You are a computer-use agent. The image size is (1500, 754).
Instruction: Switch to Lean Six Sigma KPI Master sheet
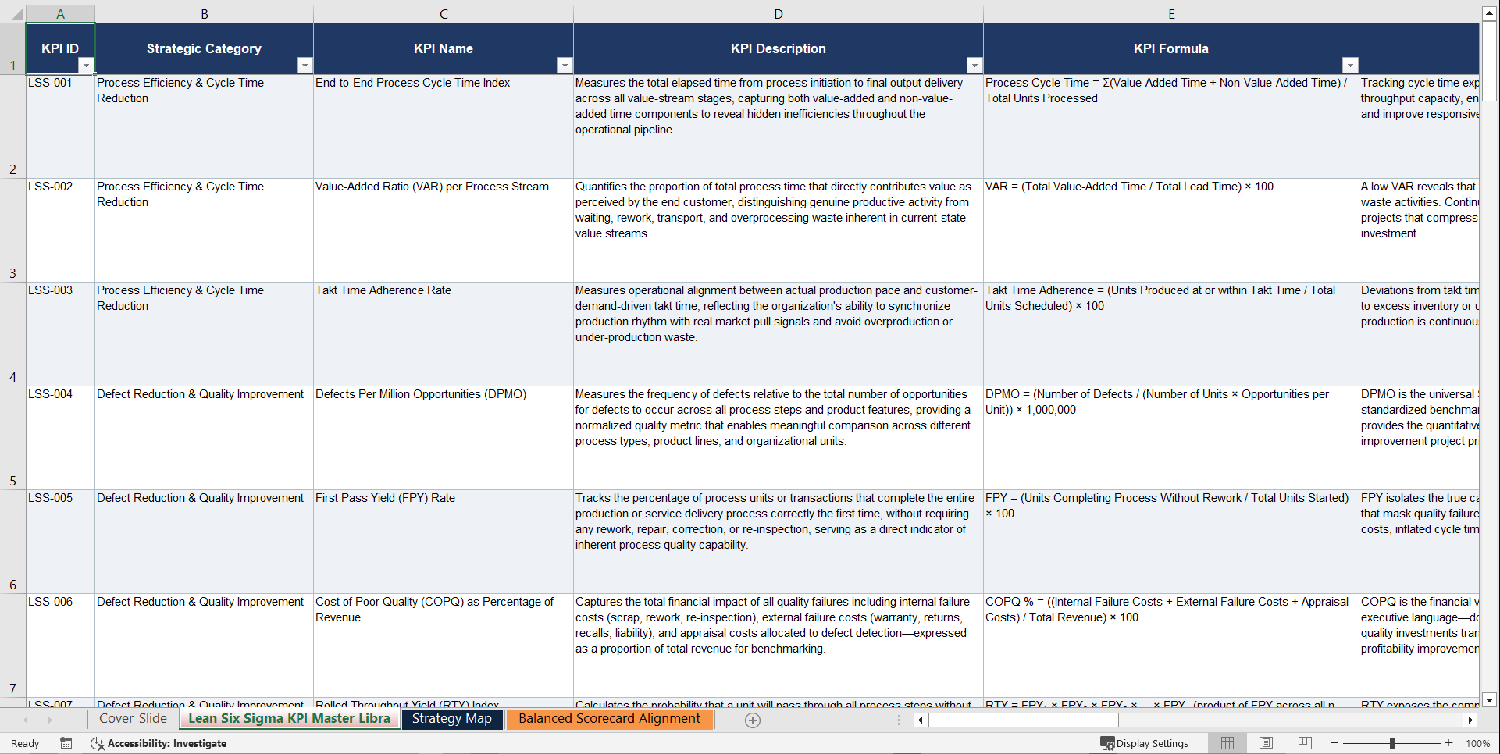point(289,719)
